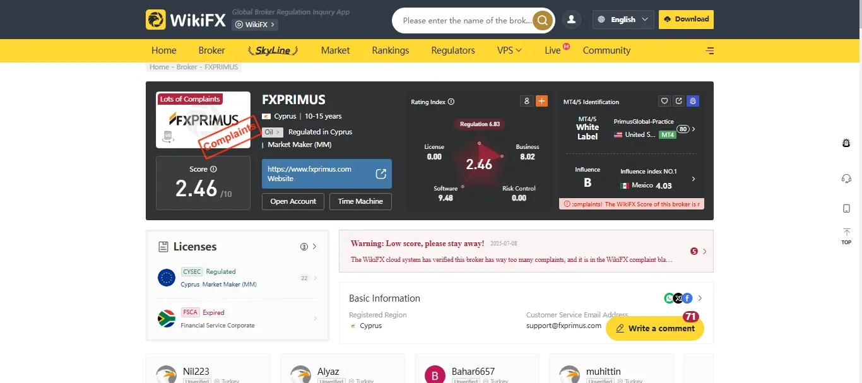Click the Open Account button
862x383 pixels.
[x=293, y=201]
